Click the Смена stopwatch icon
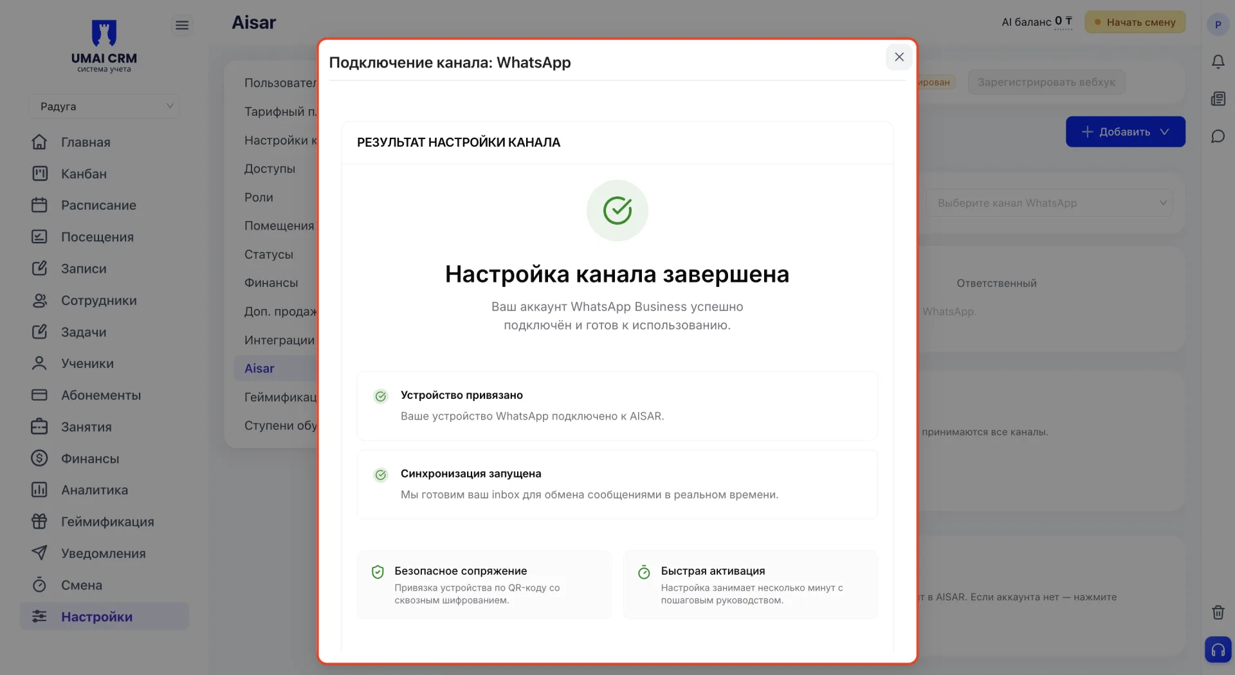This screenshot has height=675, width=1235. click(39, 585)
